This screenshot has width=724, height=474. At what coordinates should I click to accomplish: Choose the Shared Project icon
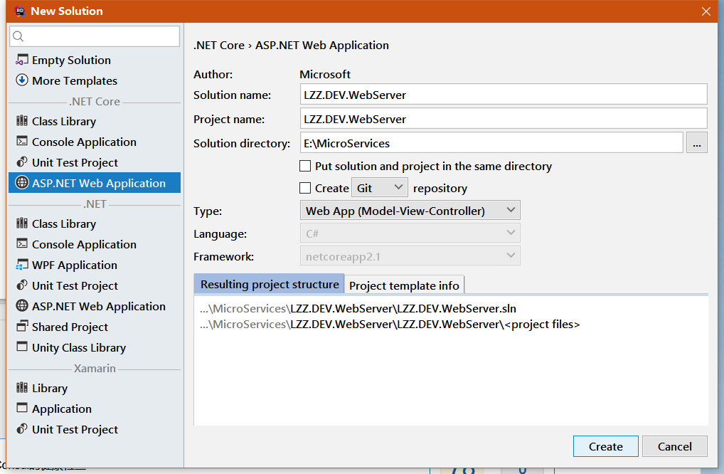22,326
